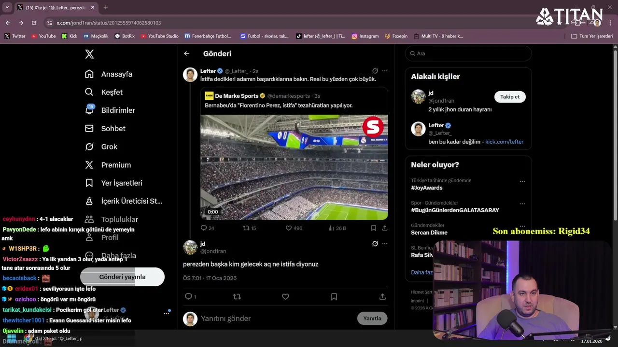Open tab search dropdown
This screenshot has height=347, width=618.
coord(7,7)
